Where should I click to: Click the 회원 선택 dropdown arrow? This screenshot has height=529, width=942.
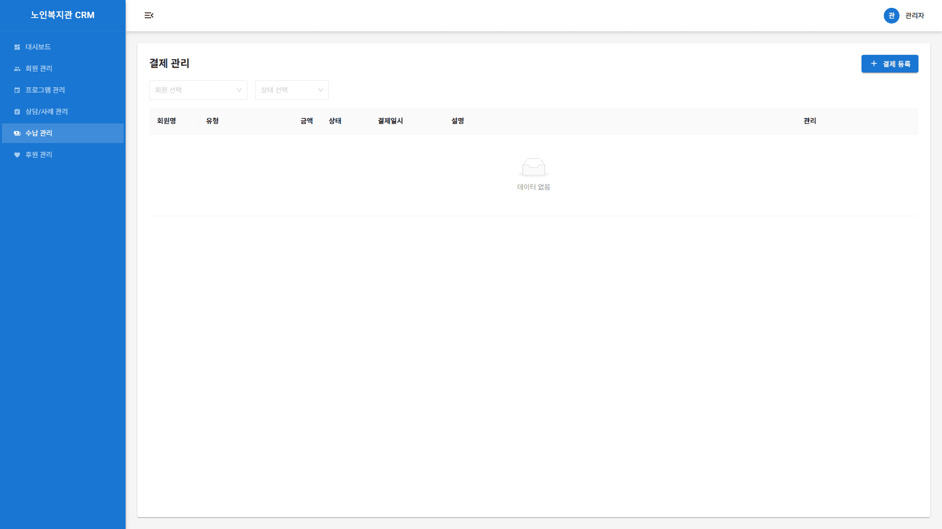239,90
